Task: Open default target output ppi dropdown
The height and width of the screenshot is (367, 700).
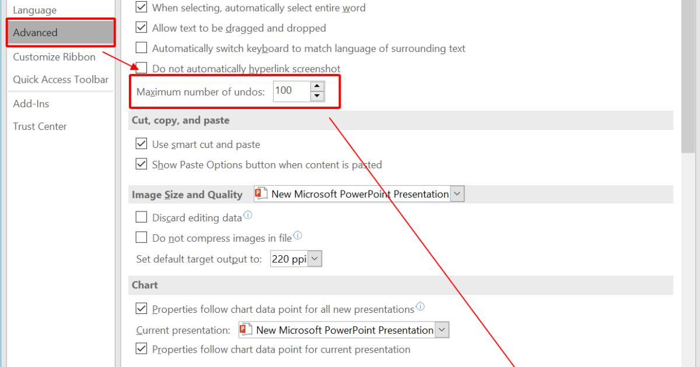Action: [x=315, y=259]
